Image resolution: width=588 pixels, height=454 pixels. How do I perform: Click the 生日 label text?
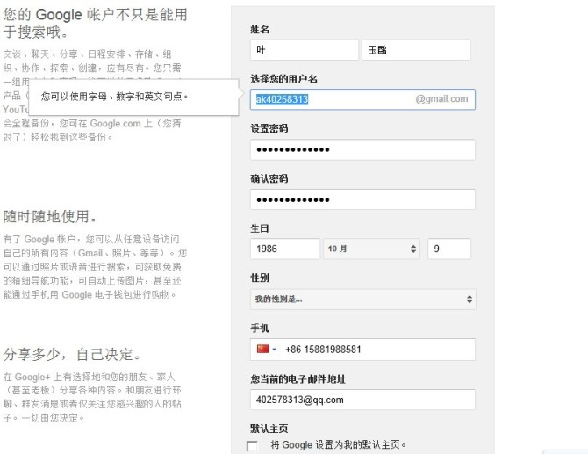pos(260,228)
